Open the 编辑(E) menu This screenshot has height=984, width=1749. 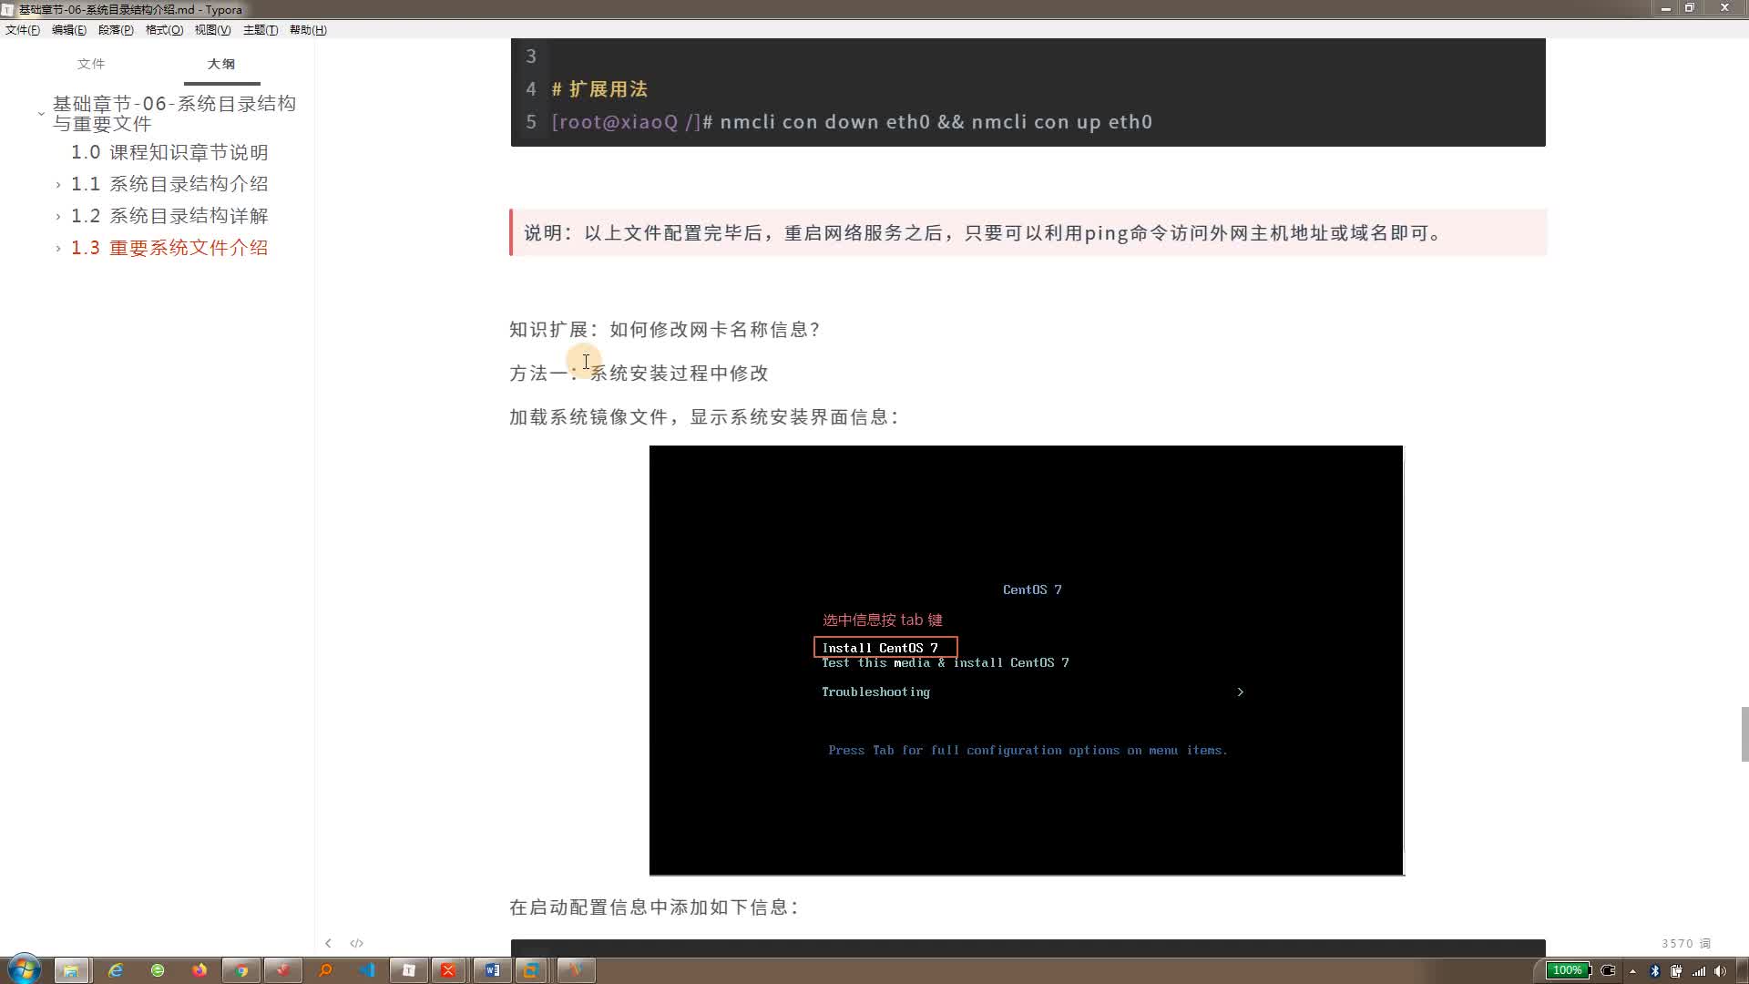coord(69,30)
